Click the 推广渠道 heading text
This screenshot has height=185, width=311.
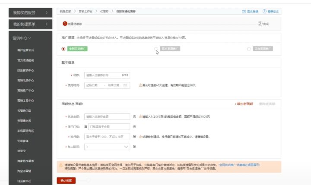68,38
